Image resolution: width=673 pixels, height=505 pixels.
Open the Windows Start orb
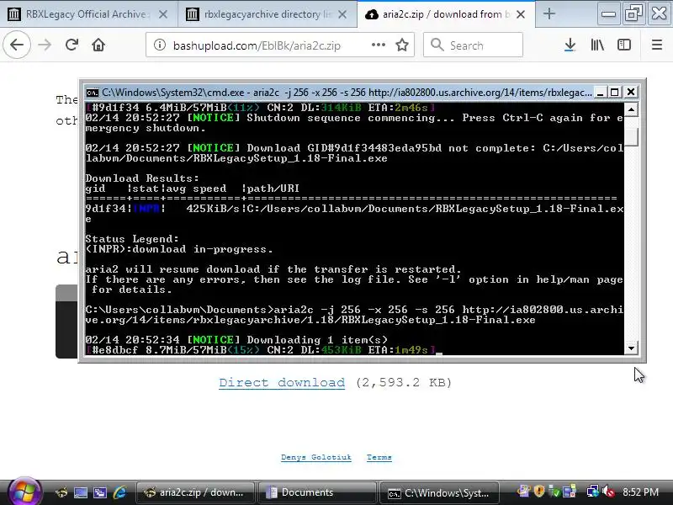click(x=24, y=492)
